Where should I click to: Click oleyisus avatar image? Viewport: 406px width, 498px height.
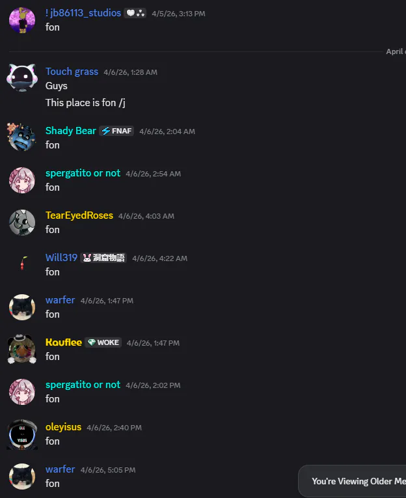pyautogui.click(x=22, y=434)
